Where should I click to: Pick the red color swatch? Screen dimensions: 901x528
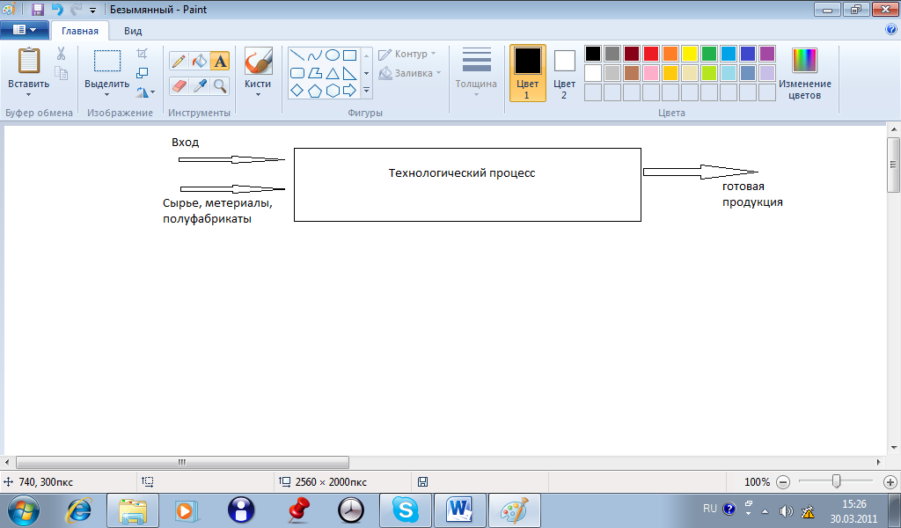(x=651, y=54)
